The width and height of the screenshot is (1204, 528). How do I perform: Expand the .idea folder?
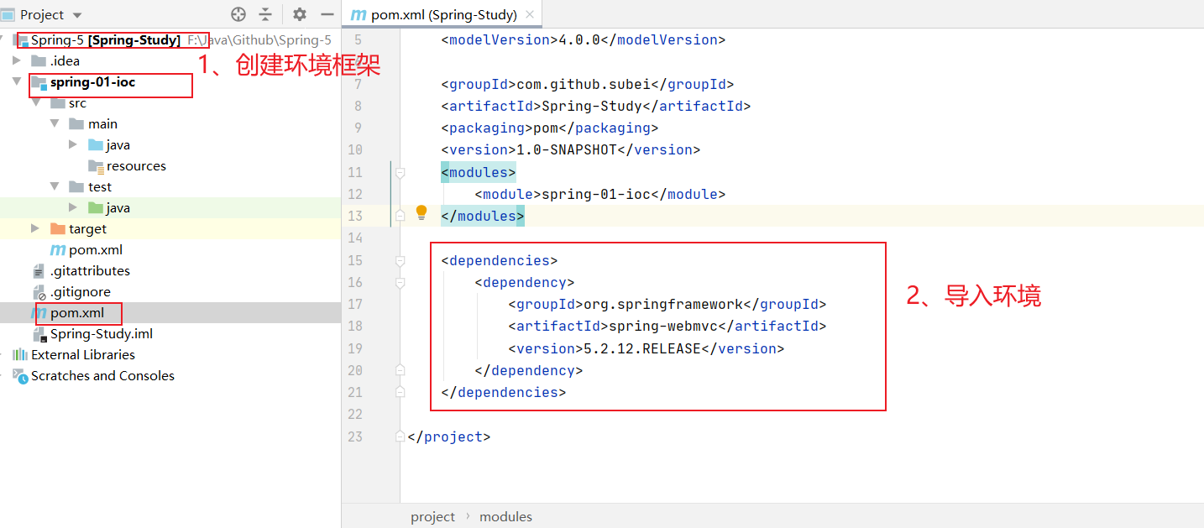[17, 60]
